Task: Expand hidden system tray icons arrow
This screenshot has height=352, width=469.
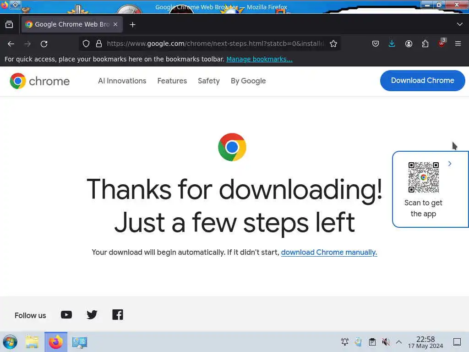Action: pos(399,341)
